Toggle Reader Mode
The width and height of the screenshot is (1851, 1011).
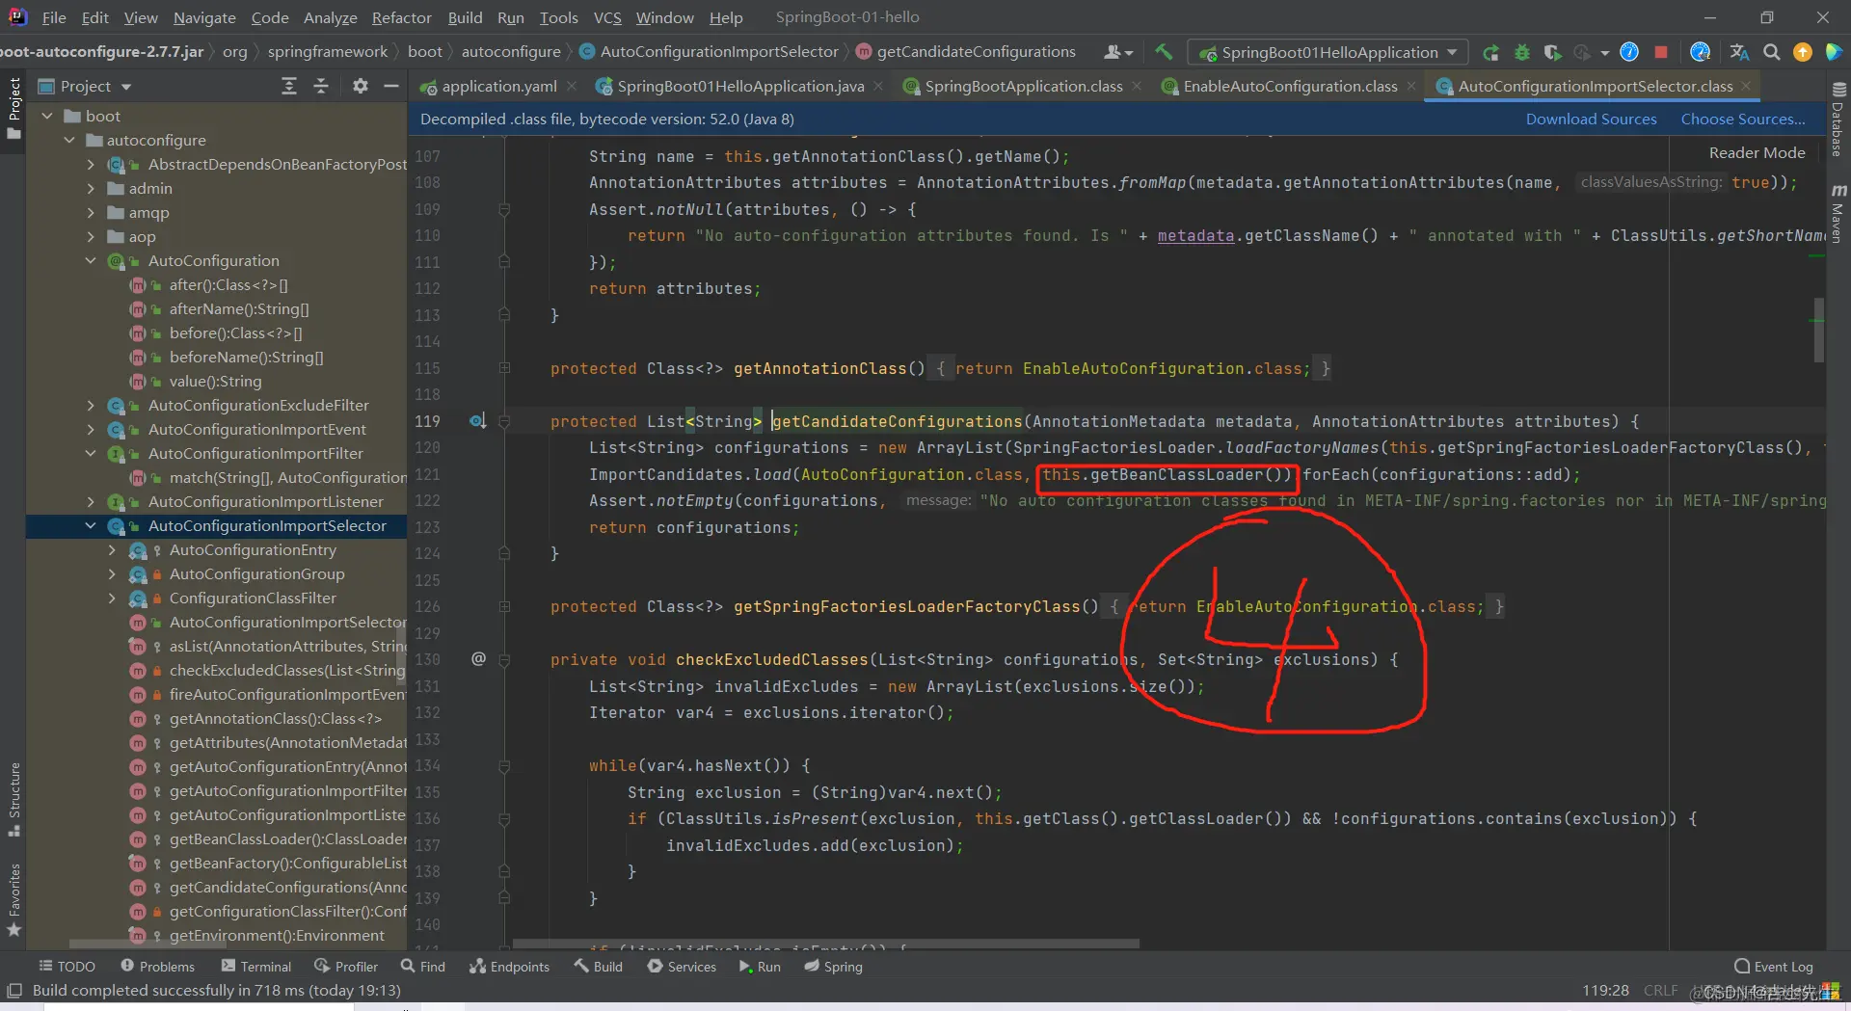click(x=1757, y=152)
